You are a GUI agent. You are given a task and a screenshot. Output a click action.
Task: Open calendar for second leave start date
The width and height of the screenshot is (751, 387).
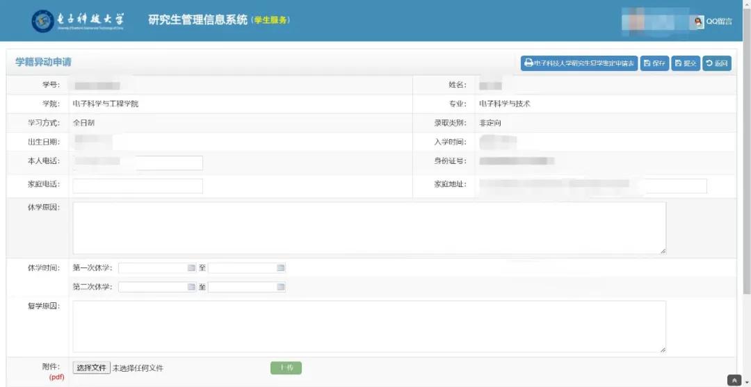point(191,287)
